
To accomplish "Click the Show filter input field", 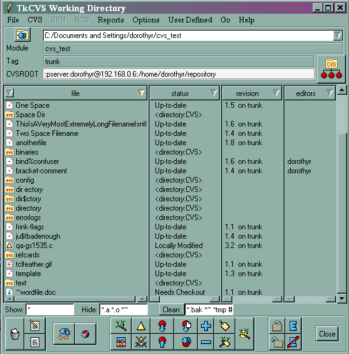I will pos(50,310).
